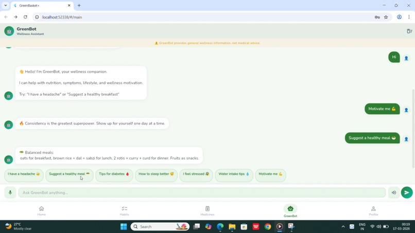
Task: Click user avatar next to 'Hi' message
Action: [x=406, y=58]
